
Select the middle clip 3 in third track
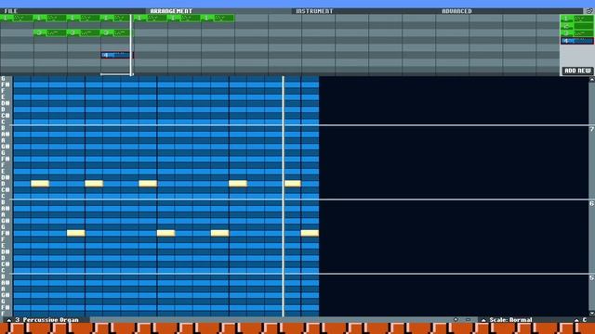(x=84, y=33)
